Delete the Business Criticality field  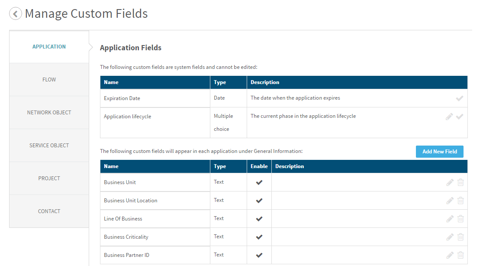tap(460, 237)
